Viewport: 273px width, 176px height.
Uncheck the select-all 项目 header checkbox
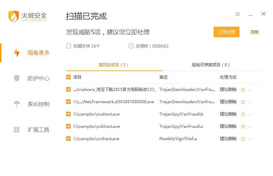[68, 77]
